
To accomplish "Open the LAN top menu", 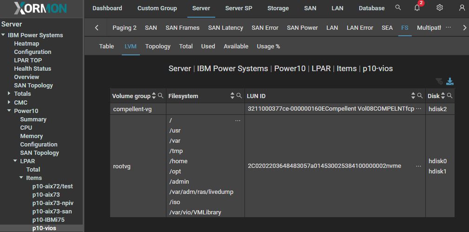I will tap(337, 8).
